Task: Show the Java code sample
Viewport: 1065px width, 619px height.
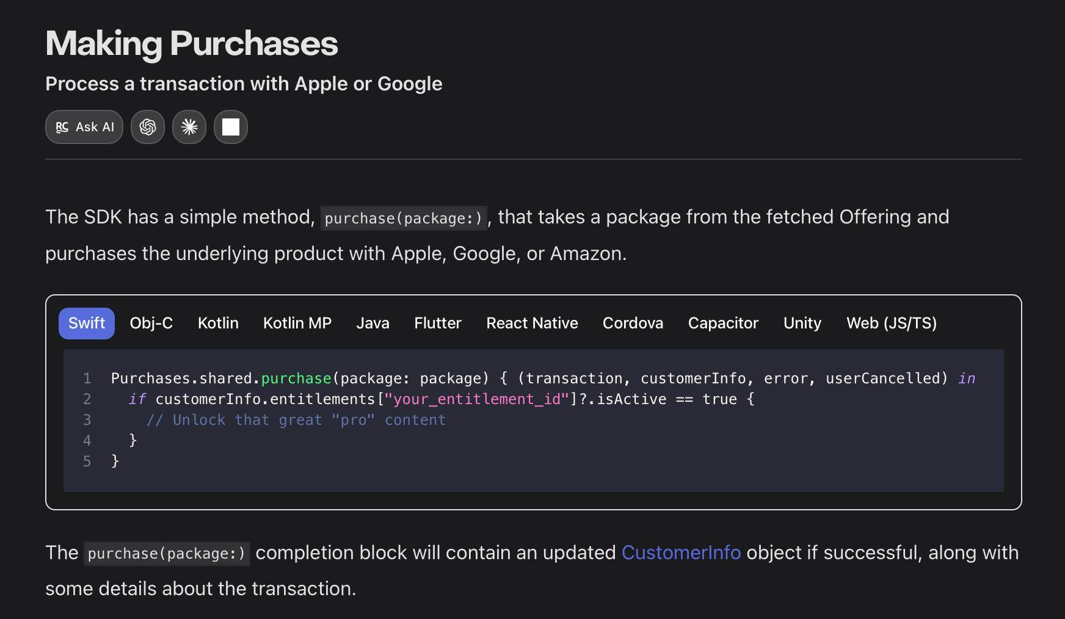Action: click(373, 323)
